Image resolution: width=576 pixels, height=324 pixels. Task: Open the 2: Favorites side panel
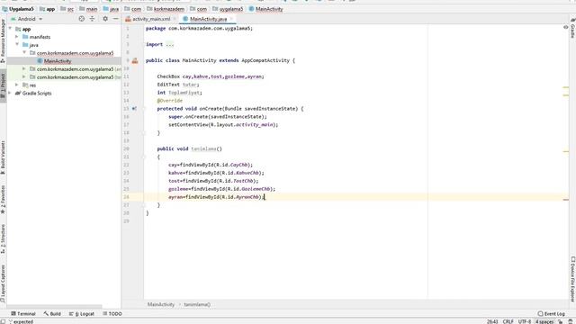pos(3,200)
